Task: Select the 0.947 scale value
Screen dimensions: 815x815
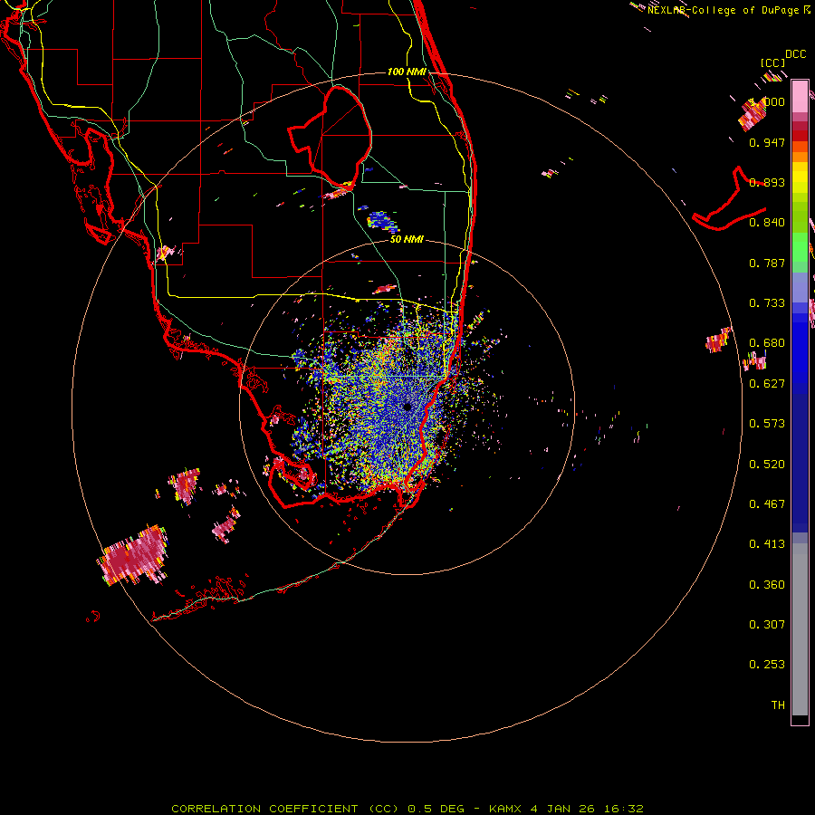Action: click(x=767, y=142)
